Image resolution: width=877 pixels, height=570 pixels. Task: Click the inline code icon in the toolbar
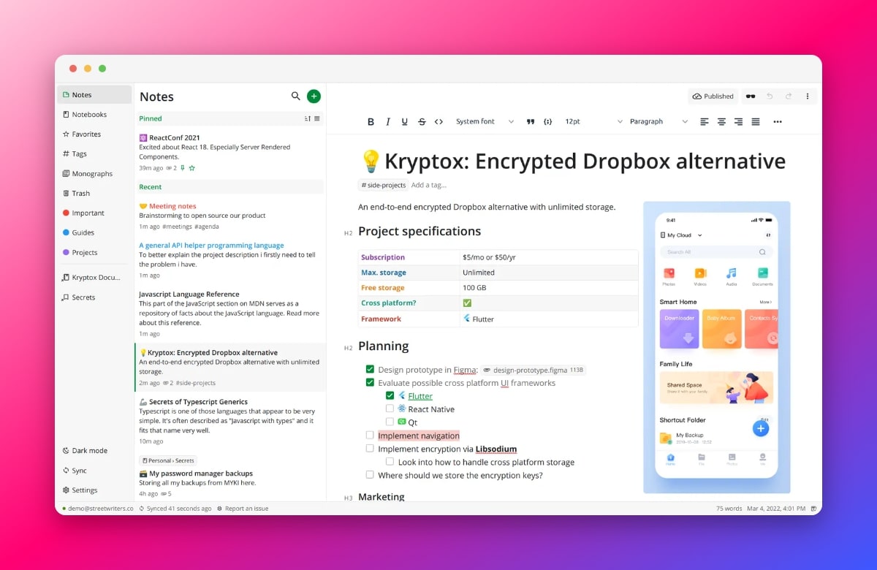[438, 121]
